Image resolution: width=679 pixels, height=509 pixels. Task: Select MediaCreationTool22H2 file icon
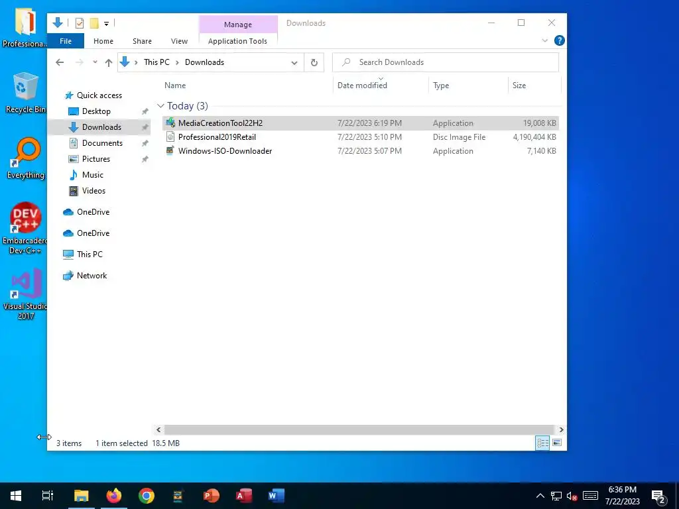170,123
